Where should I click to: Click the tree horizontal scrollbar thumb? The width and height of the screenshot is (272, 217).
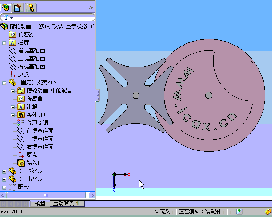tap(46, 195)
